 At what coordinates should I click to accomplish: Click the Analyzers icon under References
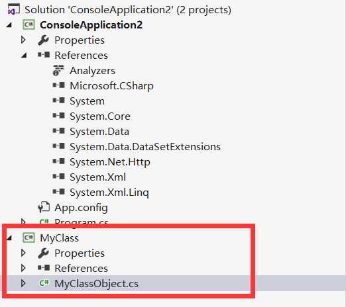point(58,71)
